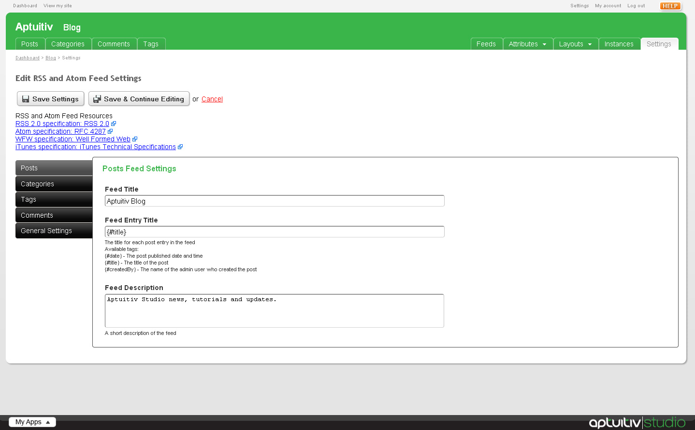Click external link icon beside iTunes specification
The image size is (695, 430).
tap(180, 147)
